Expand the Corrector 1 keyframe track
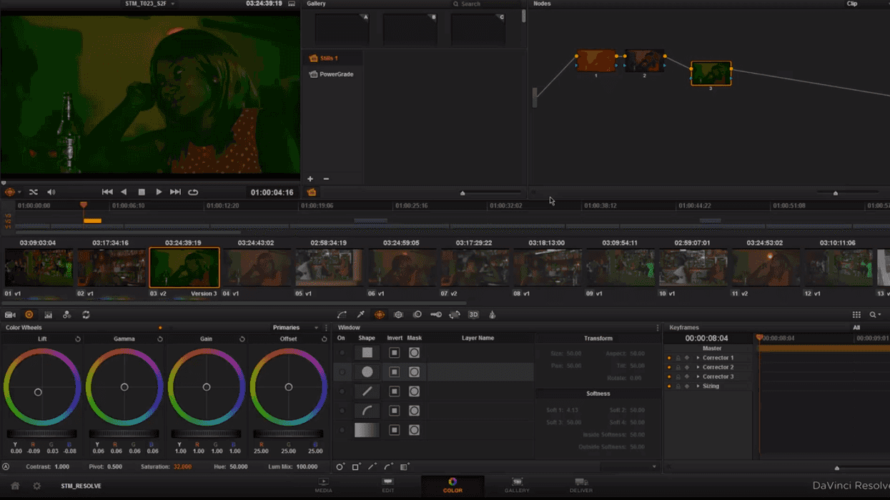 (x=698, y=358)
